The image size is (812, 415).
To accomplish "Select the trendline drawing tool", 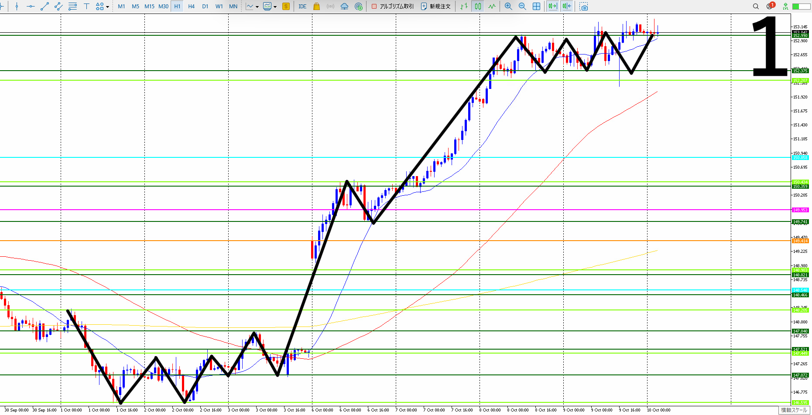I will point(45,7).
